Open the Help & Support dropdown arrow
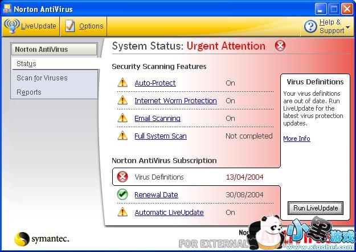 tap(347, 27)
